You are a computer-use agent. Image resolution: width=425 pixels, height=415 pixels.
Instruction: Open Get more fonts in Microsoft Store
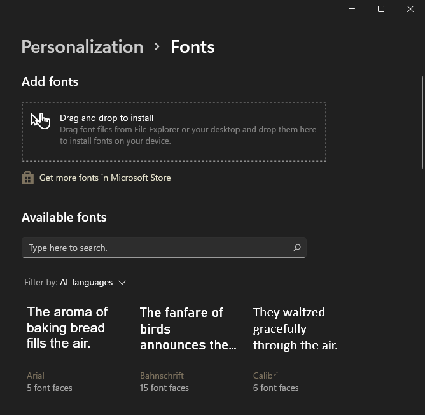[x=105, y=178]
